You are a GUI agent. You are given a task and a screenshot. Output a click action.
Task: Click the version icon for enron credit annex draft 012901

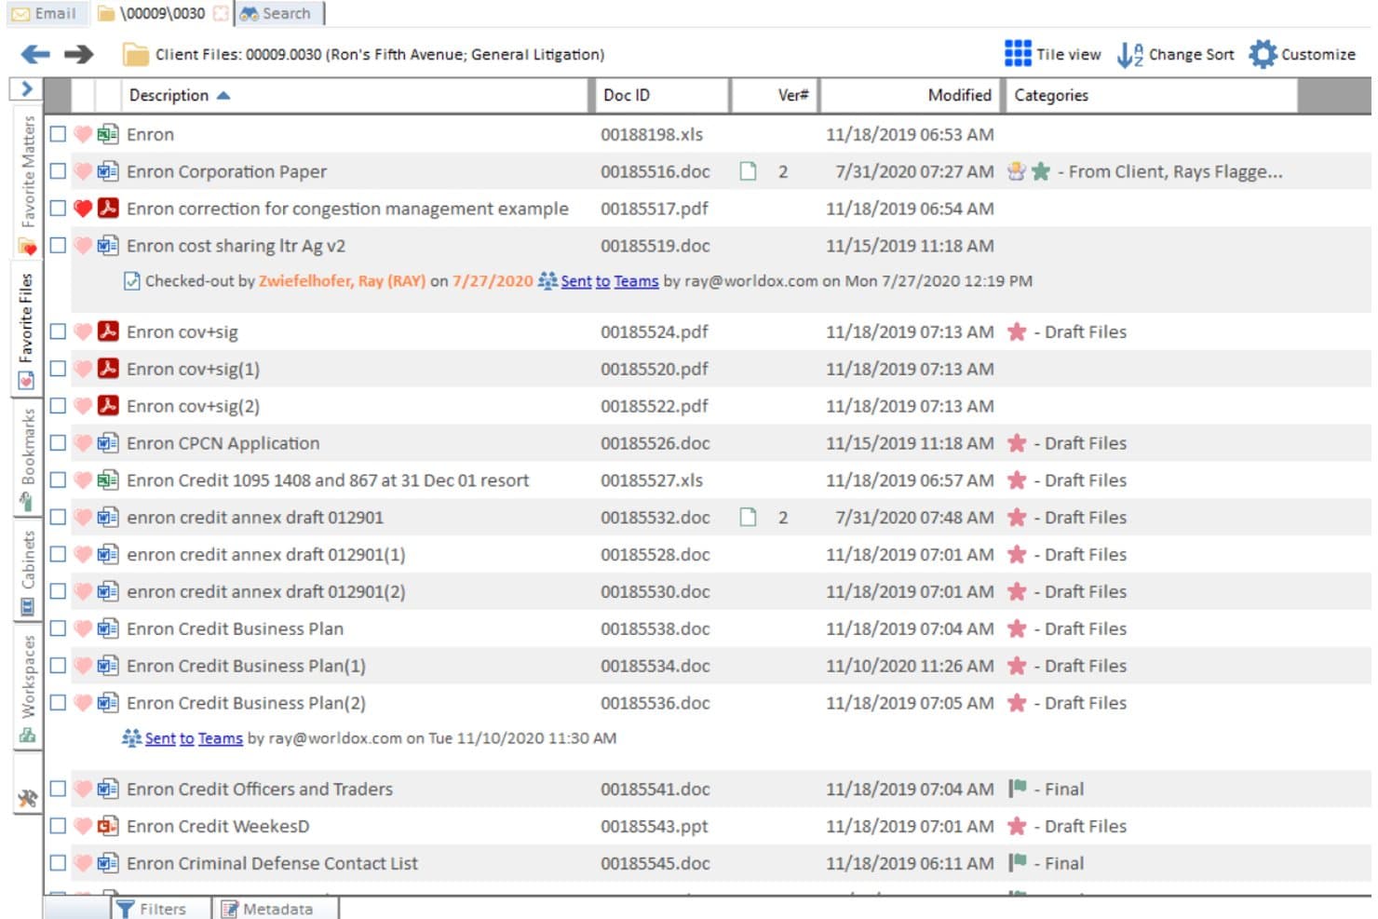[748, 517]
